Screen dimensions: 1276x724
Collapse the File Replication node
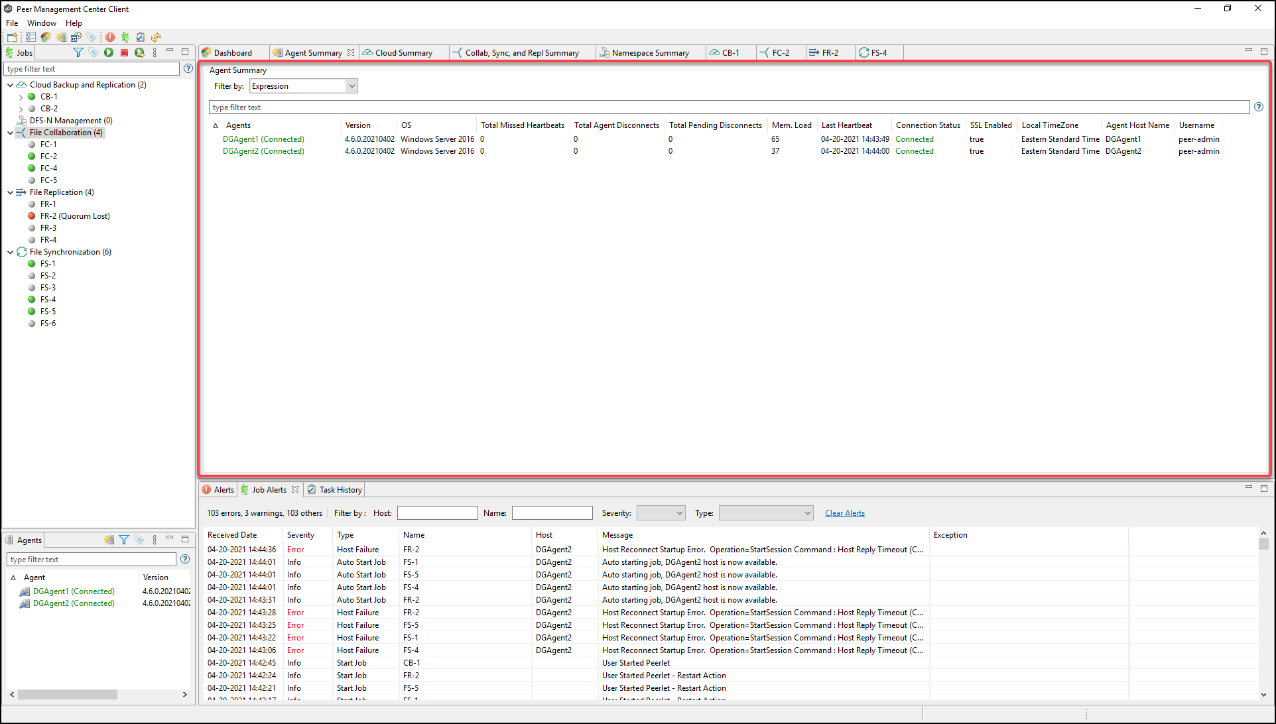(x=11, y=192)
